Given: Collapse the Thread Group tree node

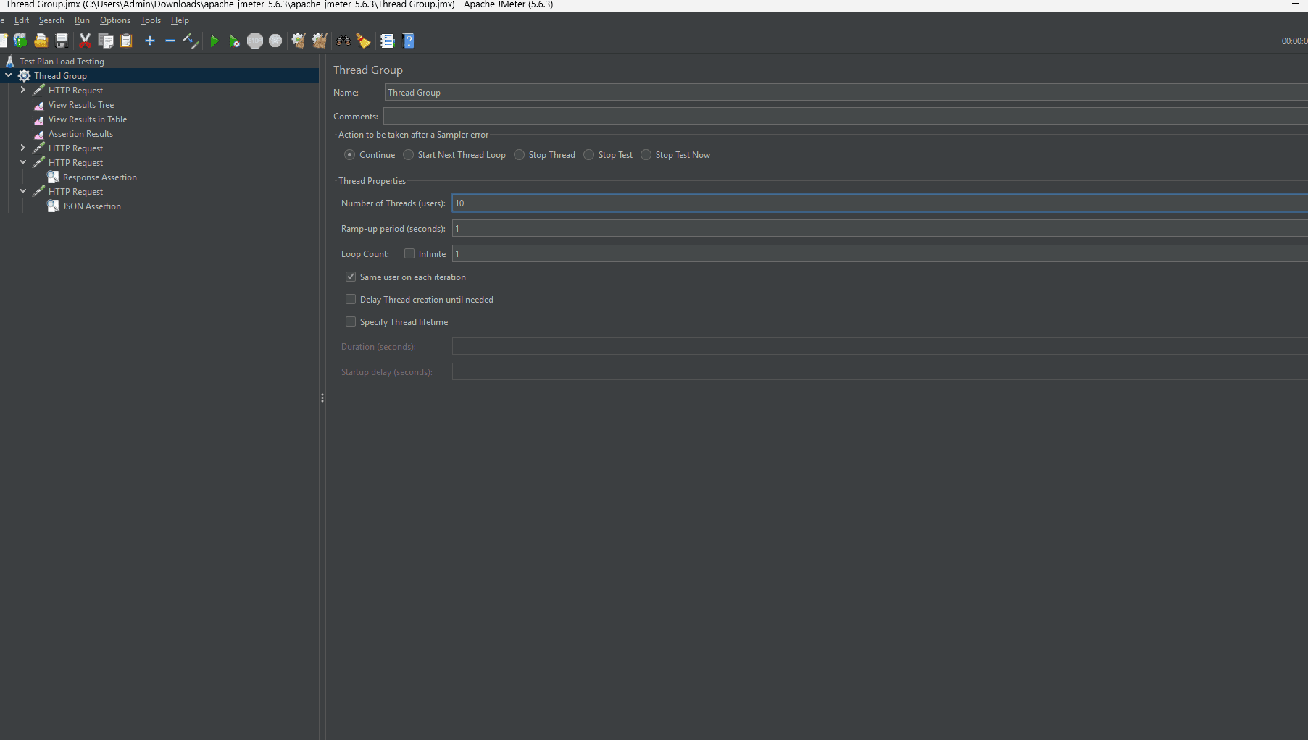Looking at the screenshot, I should pyautogui.click(x=9, y=75).
